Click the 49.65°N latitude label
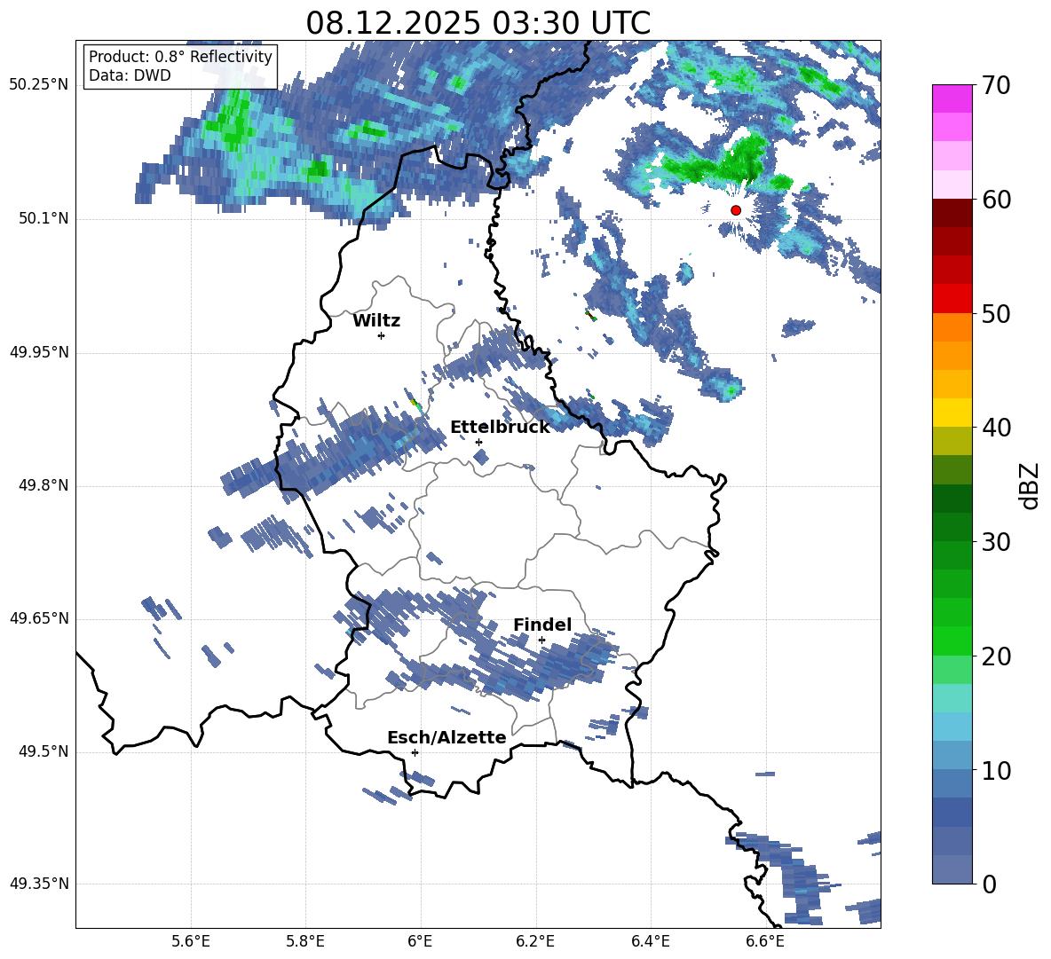Image resolution: width=1051 pixels, height=959 pixels. (x=39, y=617)
